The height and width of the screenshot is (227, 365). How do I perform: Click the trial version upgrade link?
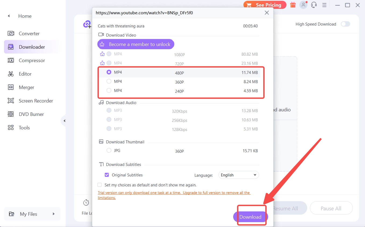(x=174, y=195)
